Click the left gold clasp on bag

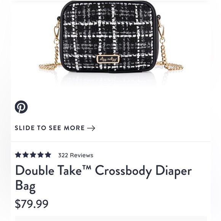tap(57, 32)
